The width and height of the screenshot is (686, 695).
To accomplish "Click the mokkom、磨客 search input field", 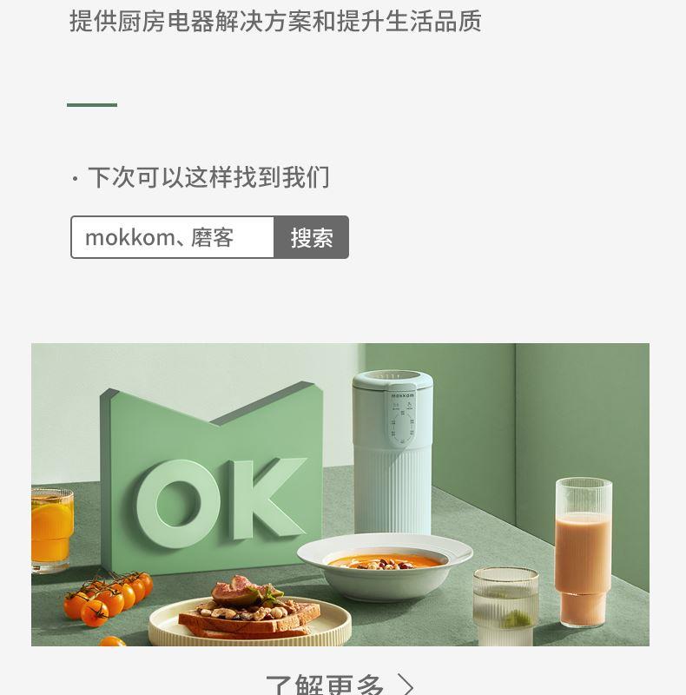I will (x=173, y=237).
